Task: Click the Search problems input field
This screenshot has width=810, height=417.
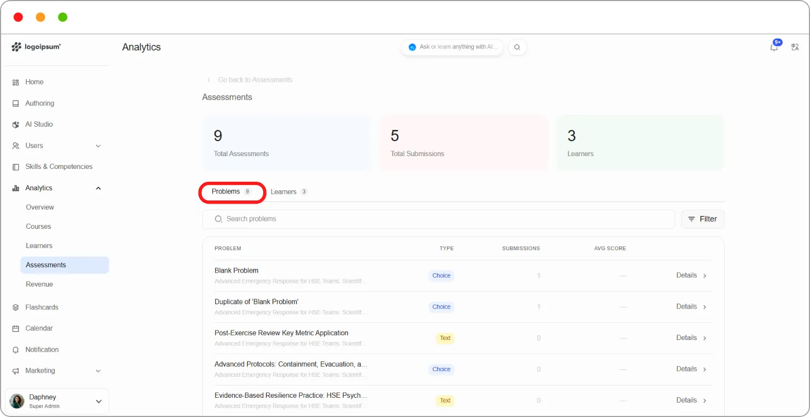Action: click(439, 219)
